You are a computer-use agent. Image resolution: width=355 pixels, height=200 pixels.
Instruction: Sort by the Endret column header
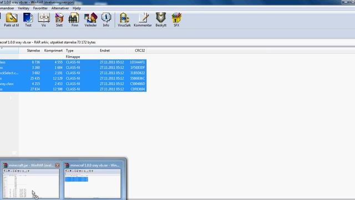tap(105, 51)
